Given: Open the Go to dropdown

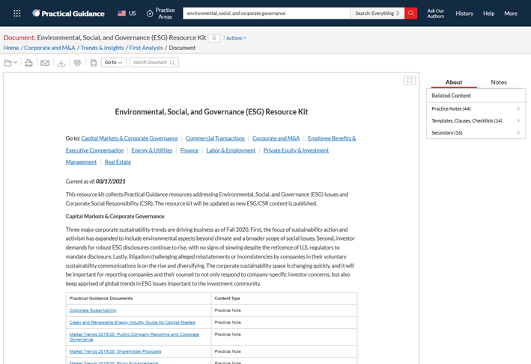Looking at the screenshot, I should (x=113, y=63).
